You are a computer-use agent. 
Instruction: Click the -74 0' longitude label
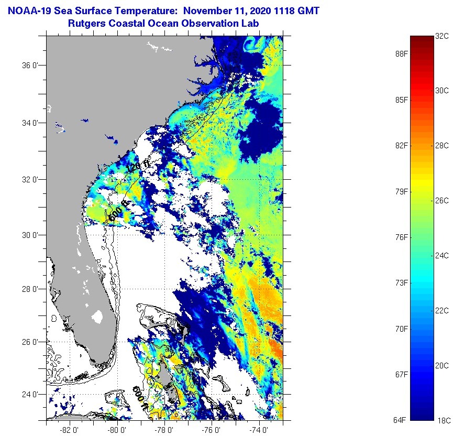258,430
